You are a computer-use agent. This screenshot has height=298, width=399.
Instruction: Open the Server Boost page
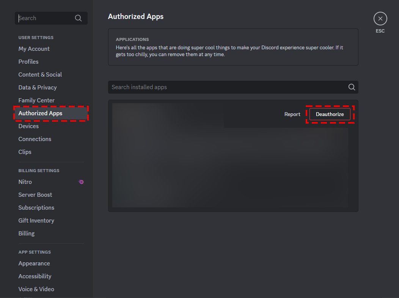[35, 194]
